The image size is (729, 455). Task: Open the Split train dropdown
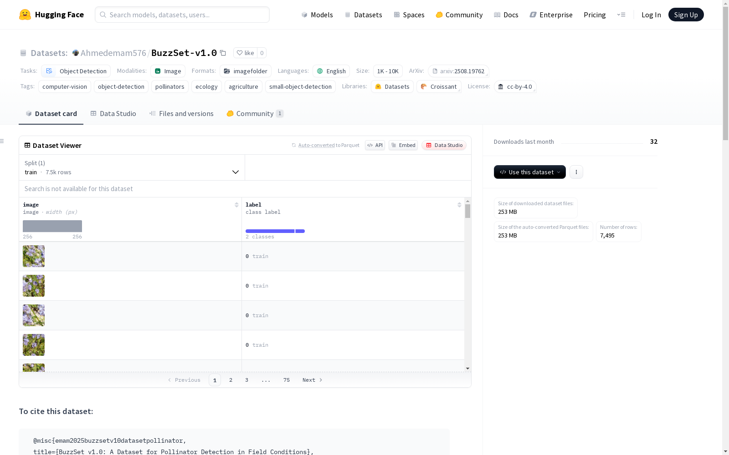[132, 167]
